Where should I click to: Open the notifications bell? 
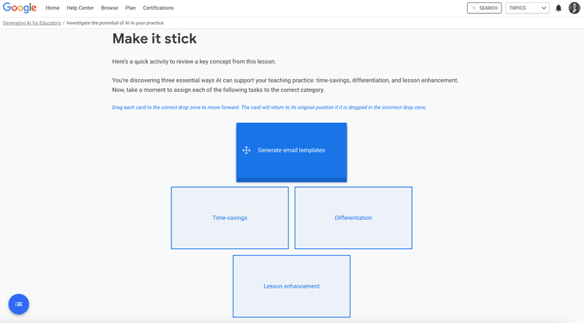(x=559, y=8)
